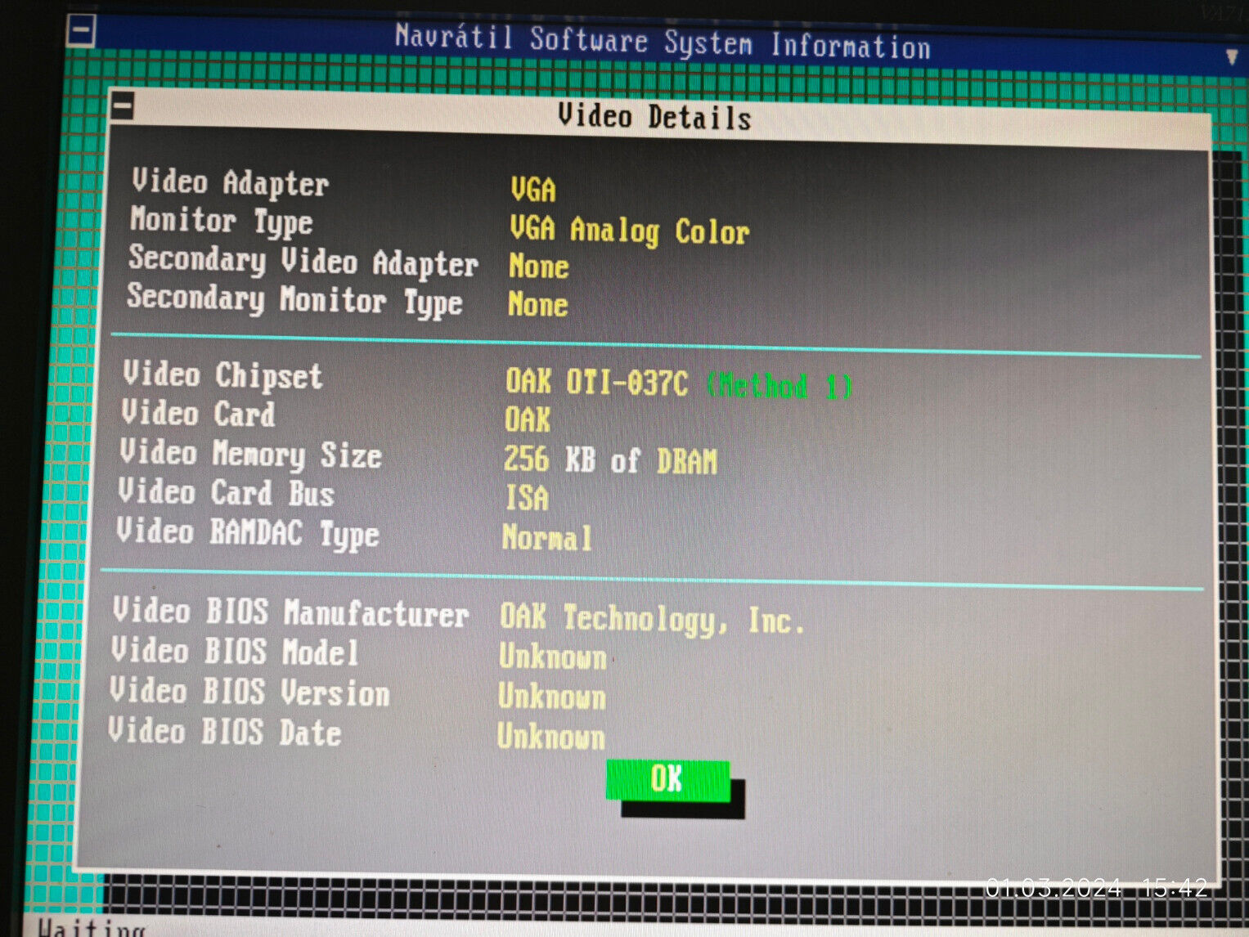Select the "Unknown" value for Video BIOS Version

coord(552,697)
